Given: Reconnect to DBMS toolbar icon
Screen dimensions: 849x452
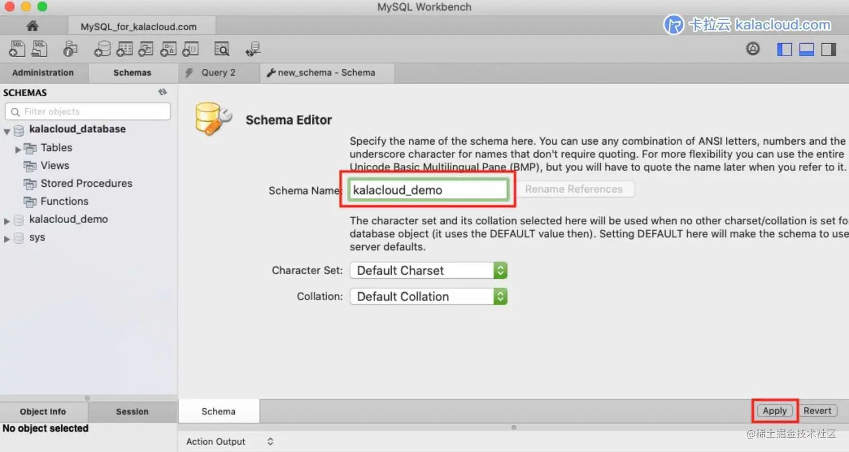Looking at the screenshot, I should click(x=253, y=49).
